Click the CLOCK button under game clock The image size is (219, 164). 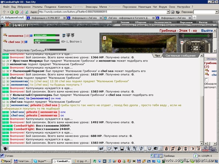click(205, 150)
